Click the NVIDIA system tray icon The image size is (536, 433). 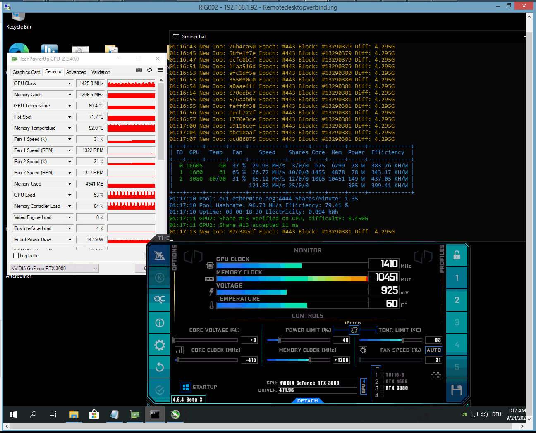(x=464, y=414)
